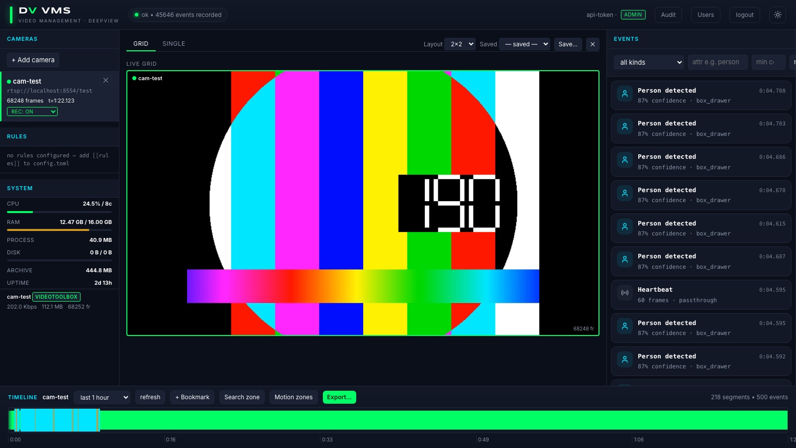Image resolution: width=796 pixels, height=448 pixels.
Task: Switch to the GRID tab
Action: point(141,44)
